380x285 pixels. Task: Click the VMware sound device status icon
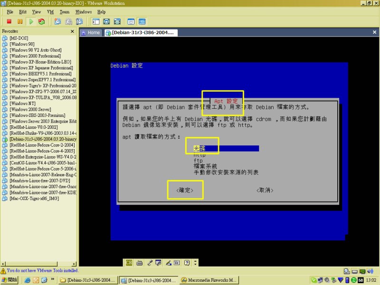point(370,271)
